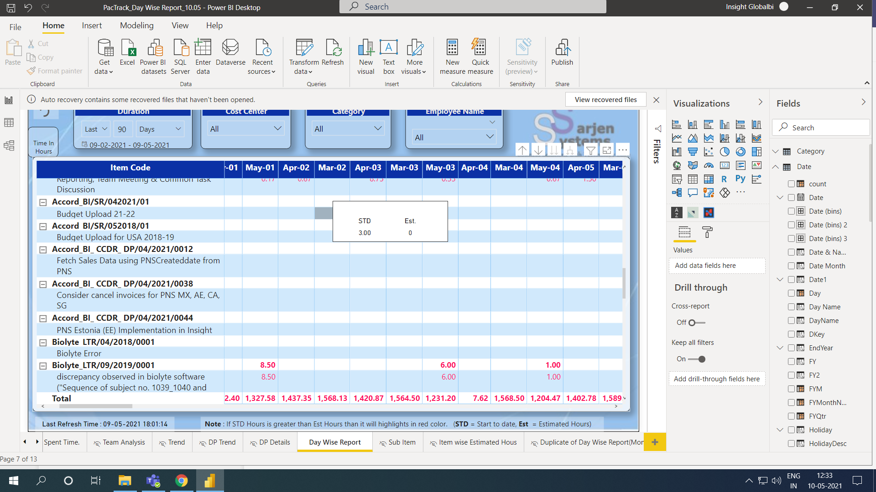
Task: Click the drill up arrow on matrix
Action: point(522,150)
